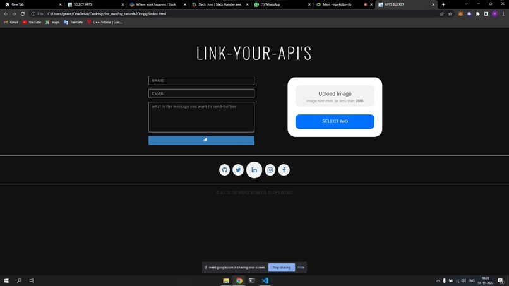Open Windows taskbar search
The width and height of the screenshot is (509, 286).
click(19, 280)
